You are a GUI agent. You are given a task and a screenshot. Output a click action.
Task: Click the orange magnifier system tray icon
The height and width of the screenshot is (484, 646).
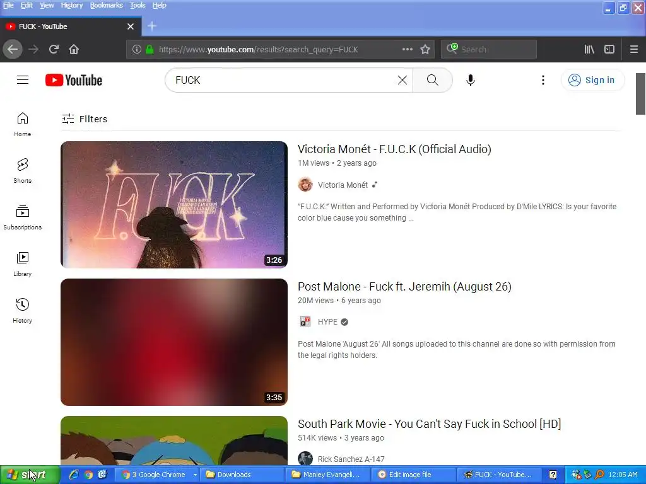click(599, 475)
